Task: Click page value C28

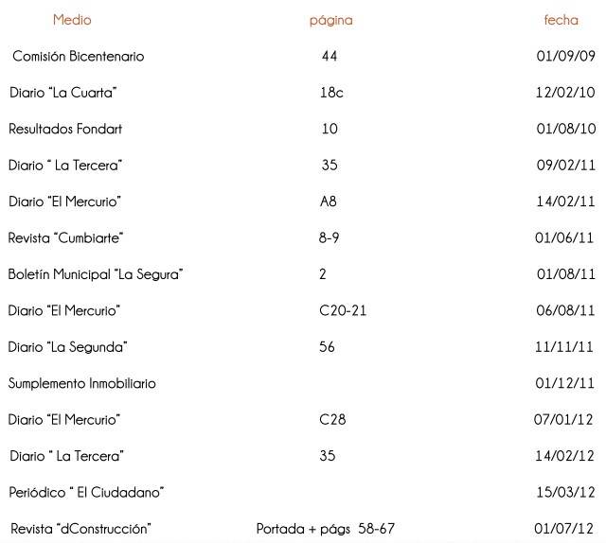Action: tap(332, 420)
